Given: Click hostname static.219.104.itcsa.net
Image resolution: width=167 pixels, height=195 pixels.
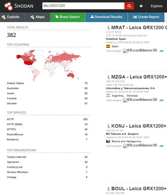Looking at the screenshot, I should tap(120, 85).
